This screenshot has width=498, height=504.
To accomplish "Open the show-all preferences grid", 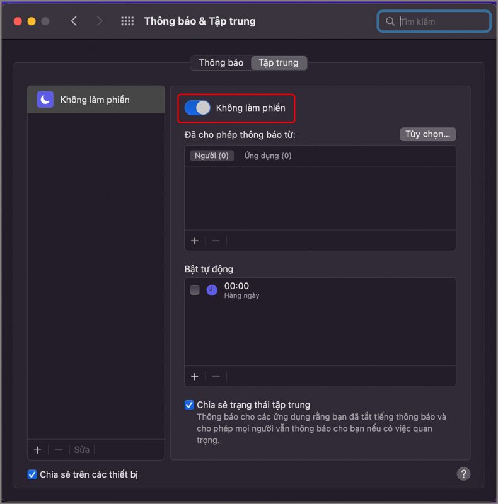I will click(127, 21).
